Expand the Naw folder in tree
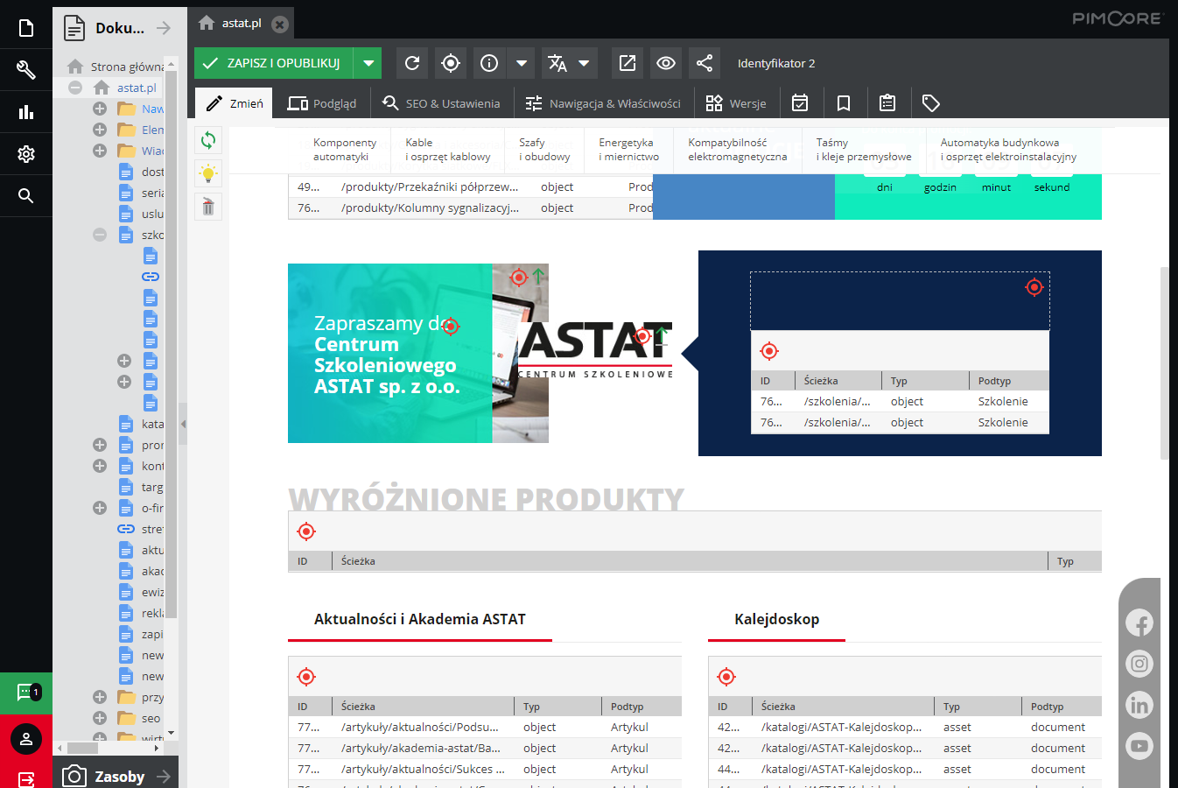Screen dimensions: 1178x788 (x=100, y=109)
